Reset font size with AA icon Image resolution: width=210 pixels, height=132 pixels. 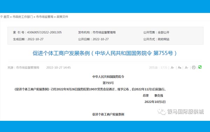pyautogui.click(x=180, y=68)
